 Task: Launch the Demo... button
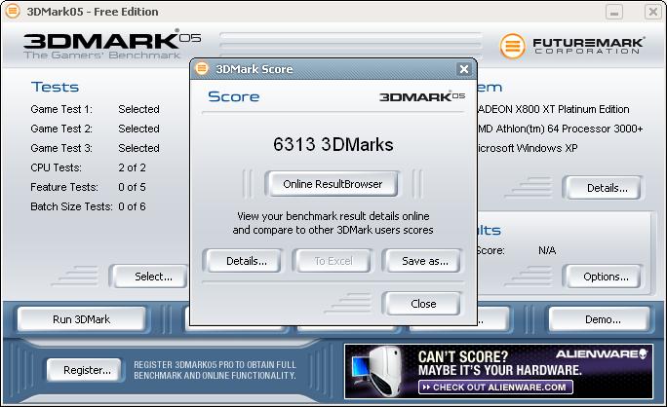[600, 319]
